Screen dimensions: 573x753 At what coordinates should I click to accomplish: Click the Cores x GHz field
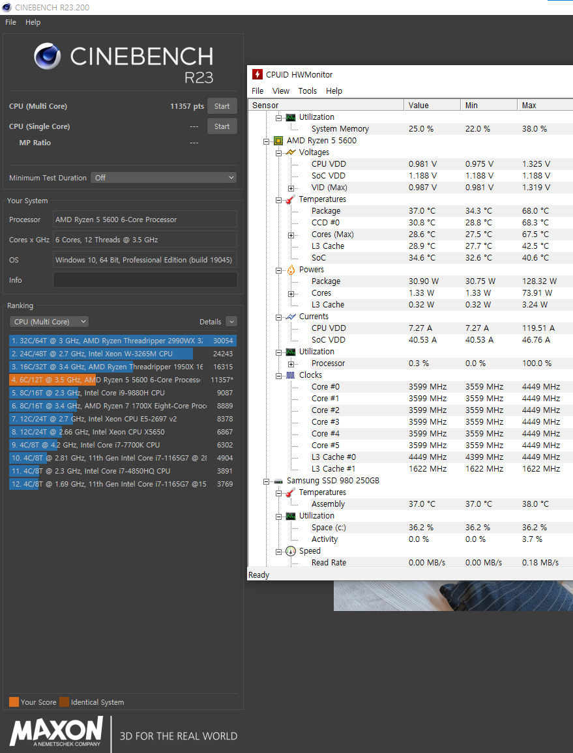pyautogui.click(x=145, y=240)
